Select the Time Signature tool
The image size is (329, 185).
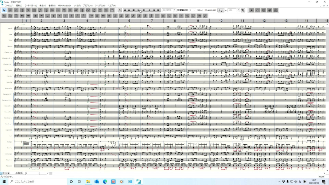(x=22, y=10)
